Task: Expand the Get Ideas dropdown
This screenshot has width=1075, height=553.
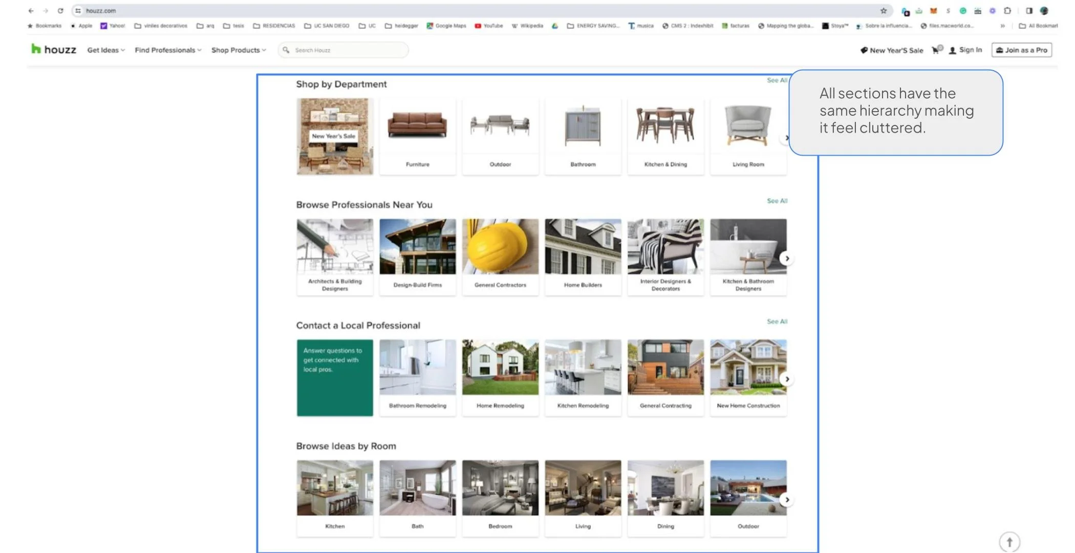Action: coord(105,50)
